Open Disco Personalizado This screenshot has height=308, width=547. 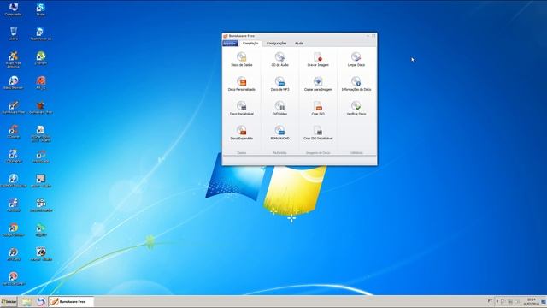point(241,84)
